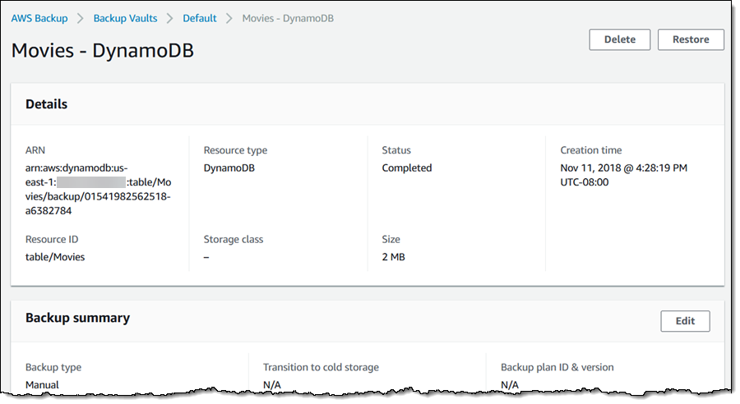Click the Backup plan ID & version label

557,367
